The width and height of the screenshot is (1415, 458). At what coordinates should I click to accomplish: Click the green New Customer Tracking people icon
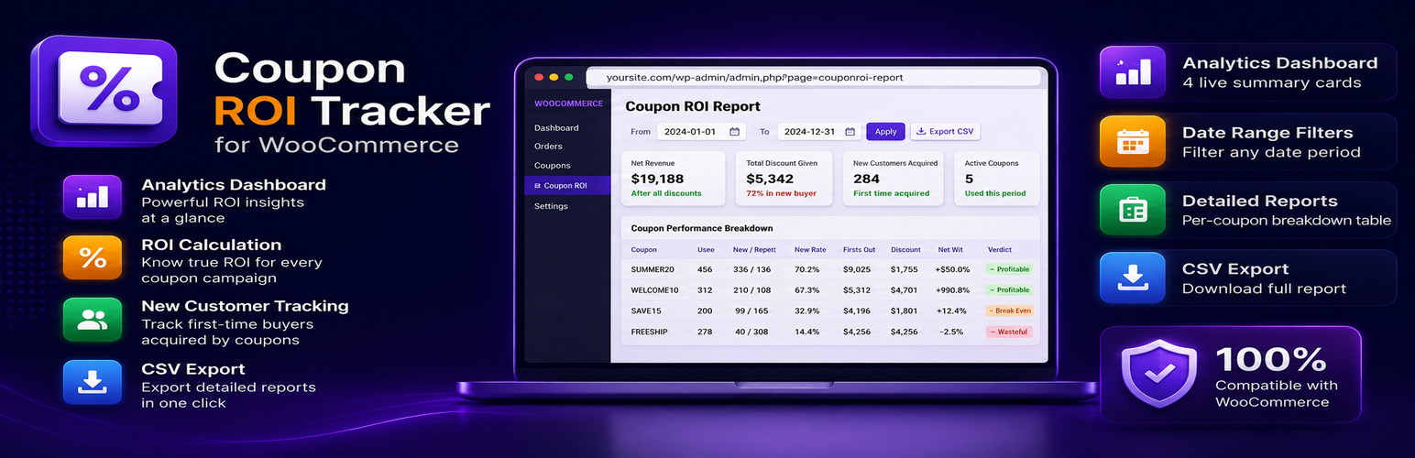(x=92, y=320)
